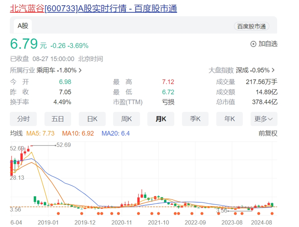Select the 月K chart tab
The width and height of the screenshot is (299, 227).
[161, 119]
